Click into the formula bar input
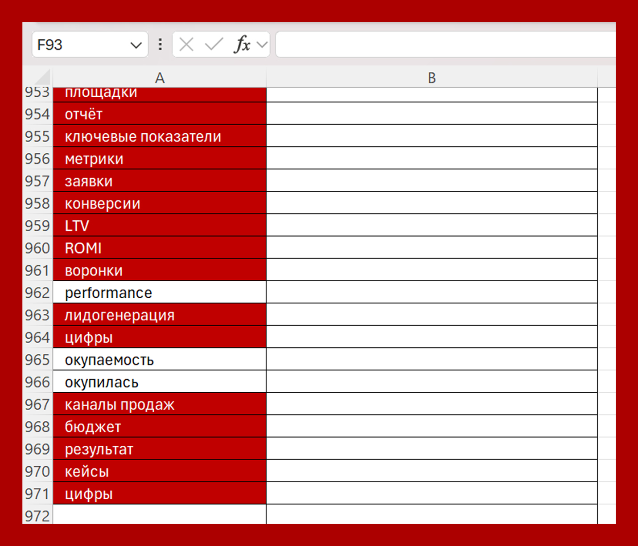638x546 pixels. tap(446, 45)
